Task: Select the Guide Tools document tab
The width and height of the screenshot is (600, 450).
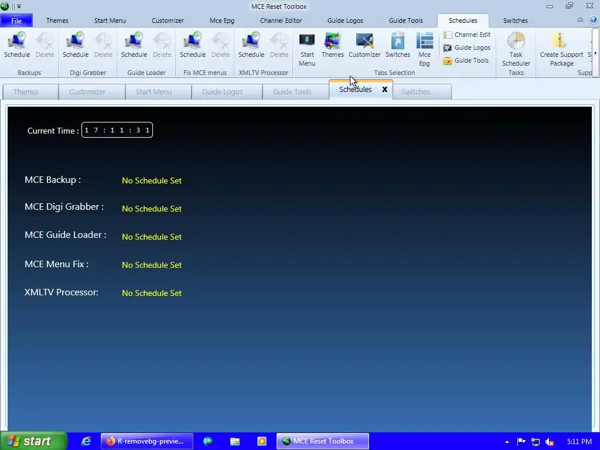Action: click(295, 92)
